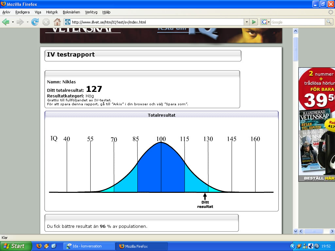Open the Bokmärken menu
The height and width of the screenshot is (251, 335).
71,12
